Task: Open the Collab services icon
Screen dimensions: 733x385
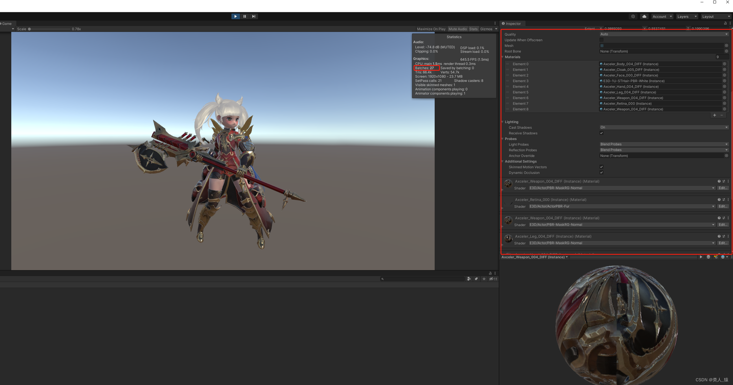Action: coord(633,16)
